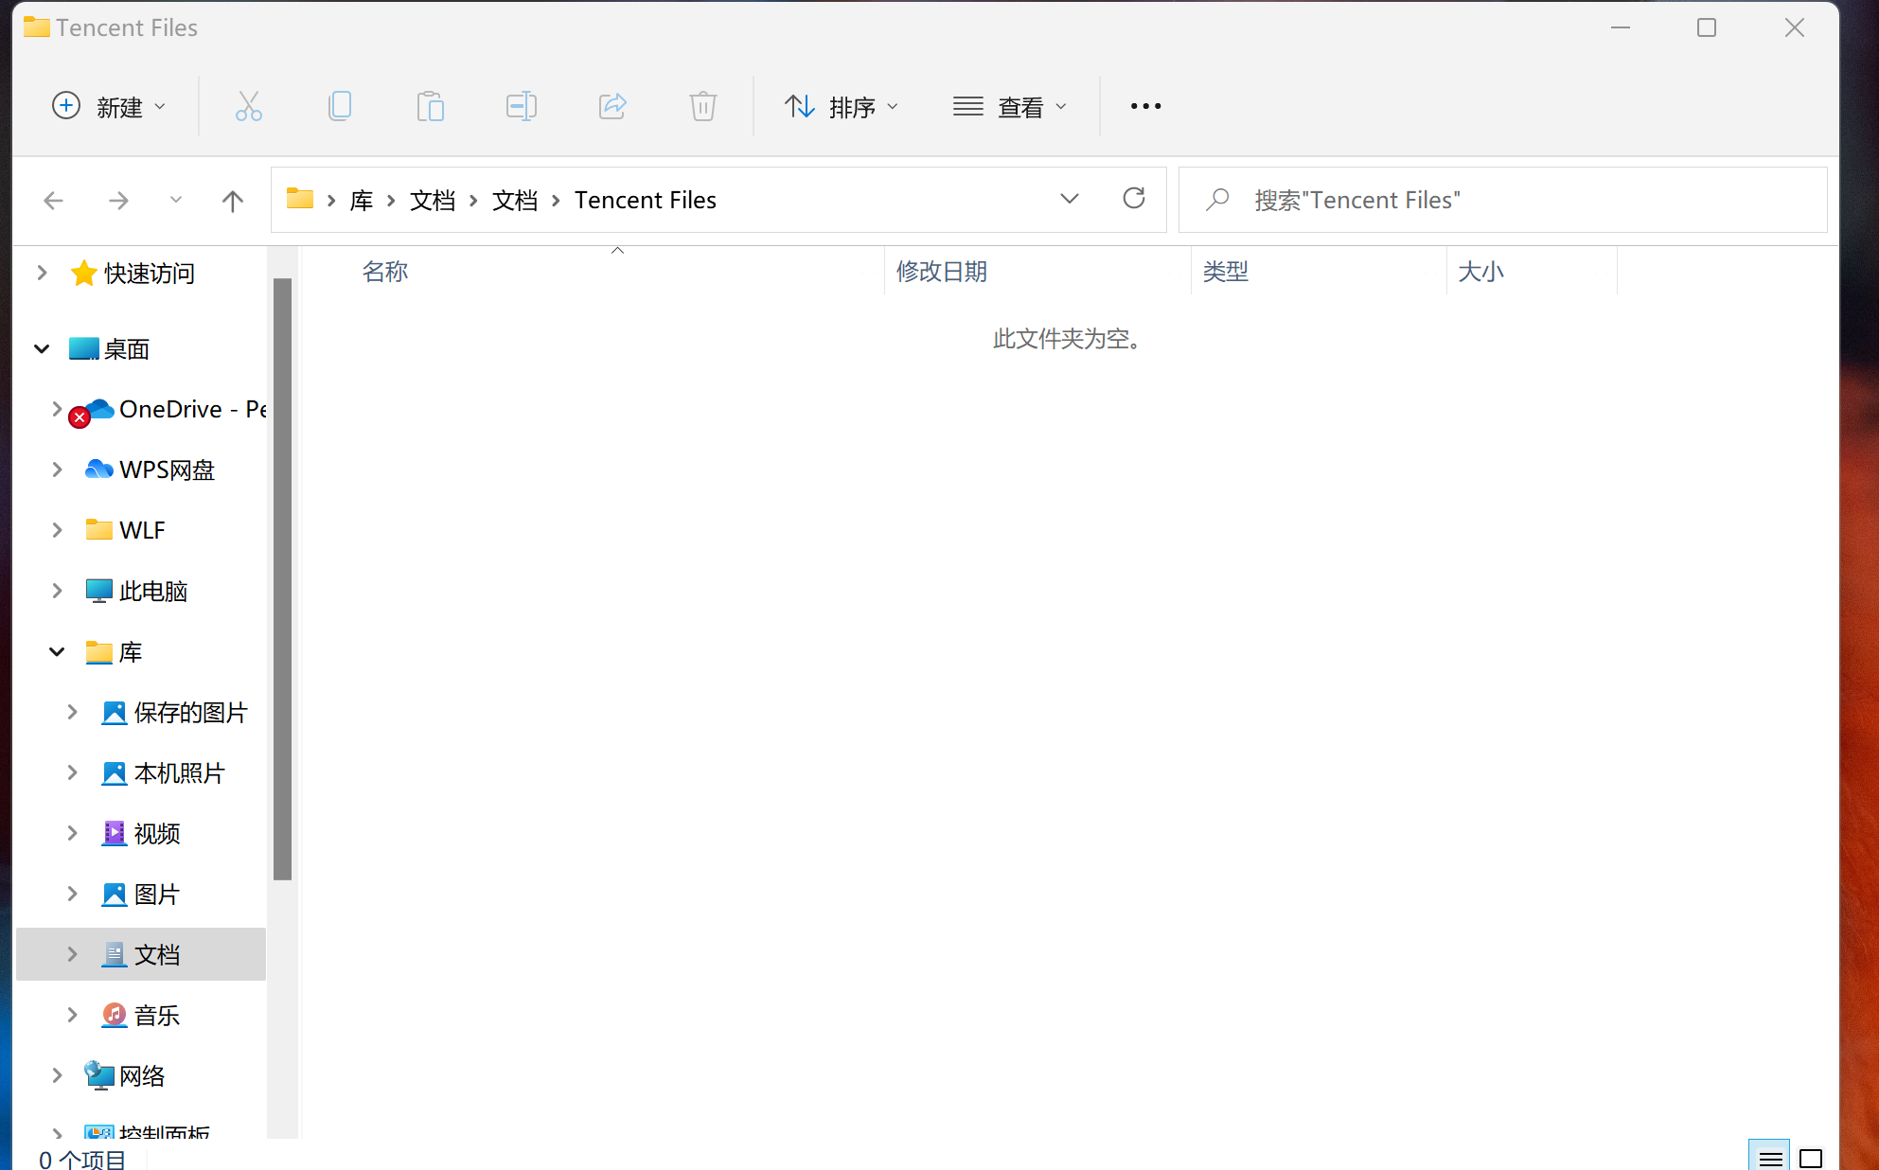Image resolution: width=1879 pixels, height=1170 pixels.
Task: Select the Rename icon
Action: 521,106
